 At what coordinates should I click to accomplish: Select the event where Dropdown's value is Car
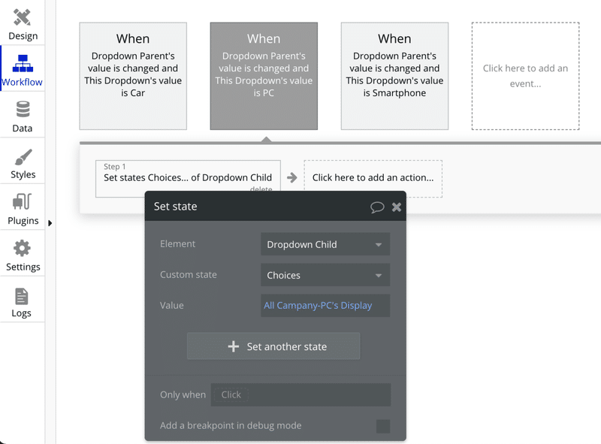133,76
